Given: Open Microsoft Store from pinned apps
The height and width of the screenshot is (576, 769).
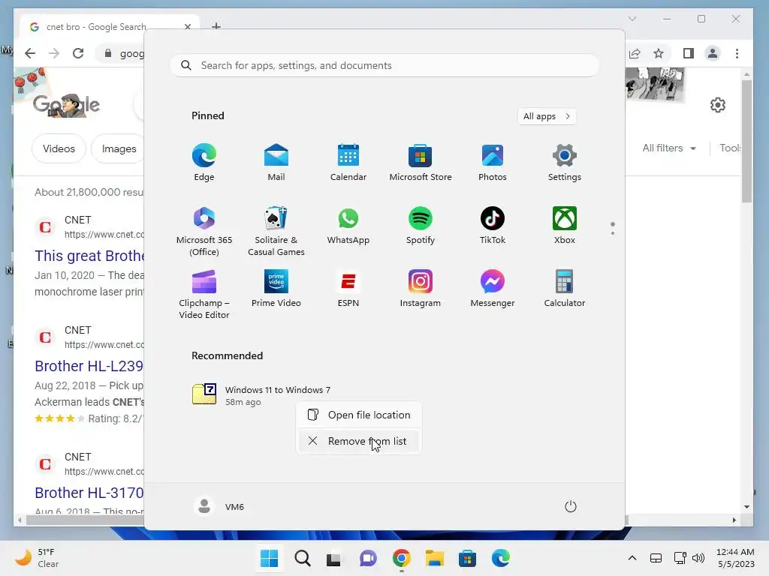Looking at the screenshot, I should [421, 163].
